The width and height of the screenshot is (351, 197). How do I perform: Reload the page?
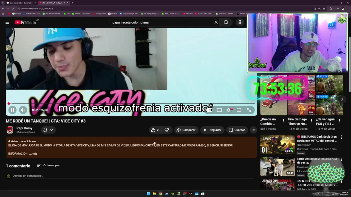13,8
